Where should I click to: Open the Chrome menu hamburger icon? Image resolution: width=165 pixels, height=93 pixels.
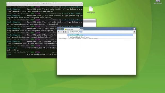tap(135, 32)
